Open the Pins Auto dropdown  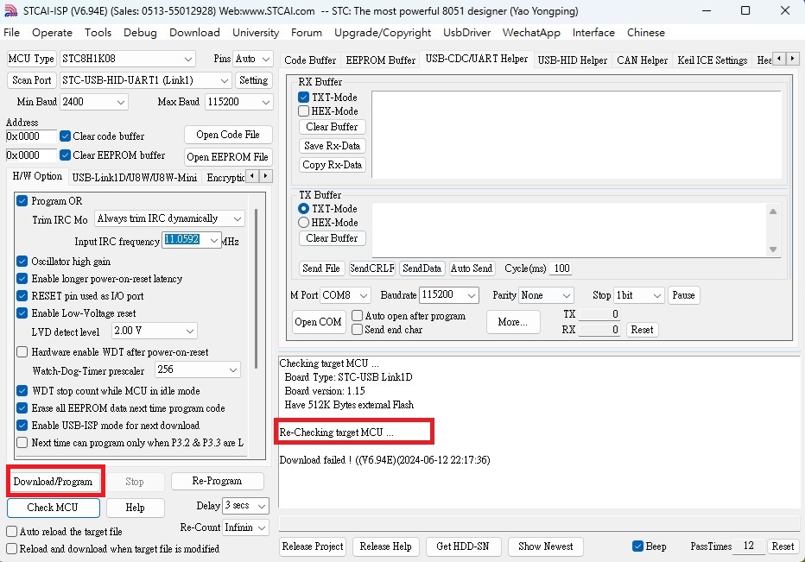(252, 59)
